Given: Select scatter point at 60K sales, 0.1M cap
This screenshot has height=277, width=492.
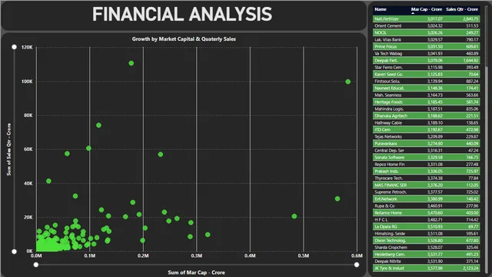Looking at the screenshot, I should [x=88, y=149].
